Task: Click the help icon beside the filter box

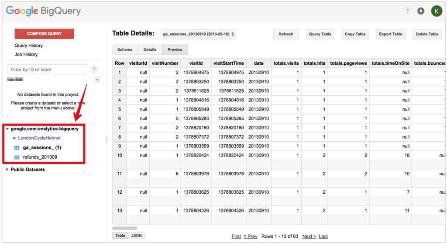Action: [94, 69]
